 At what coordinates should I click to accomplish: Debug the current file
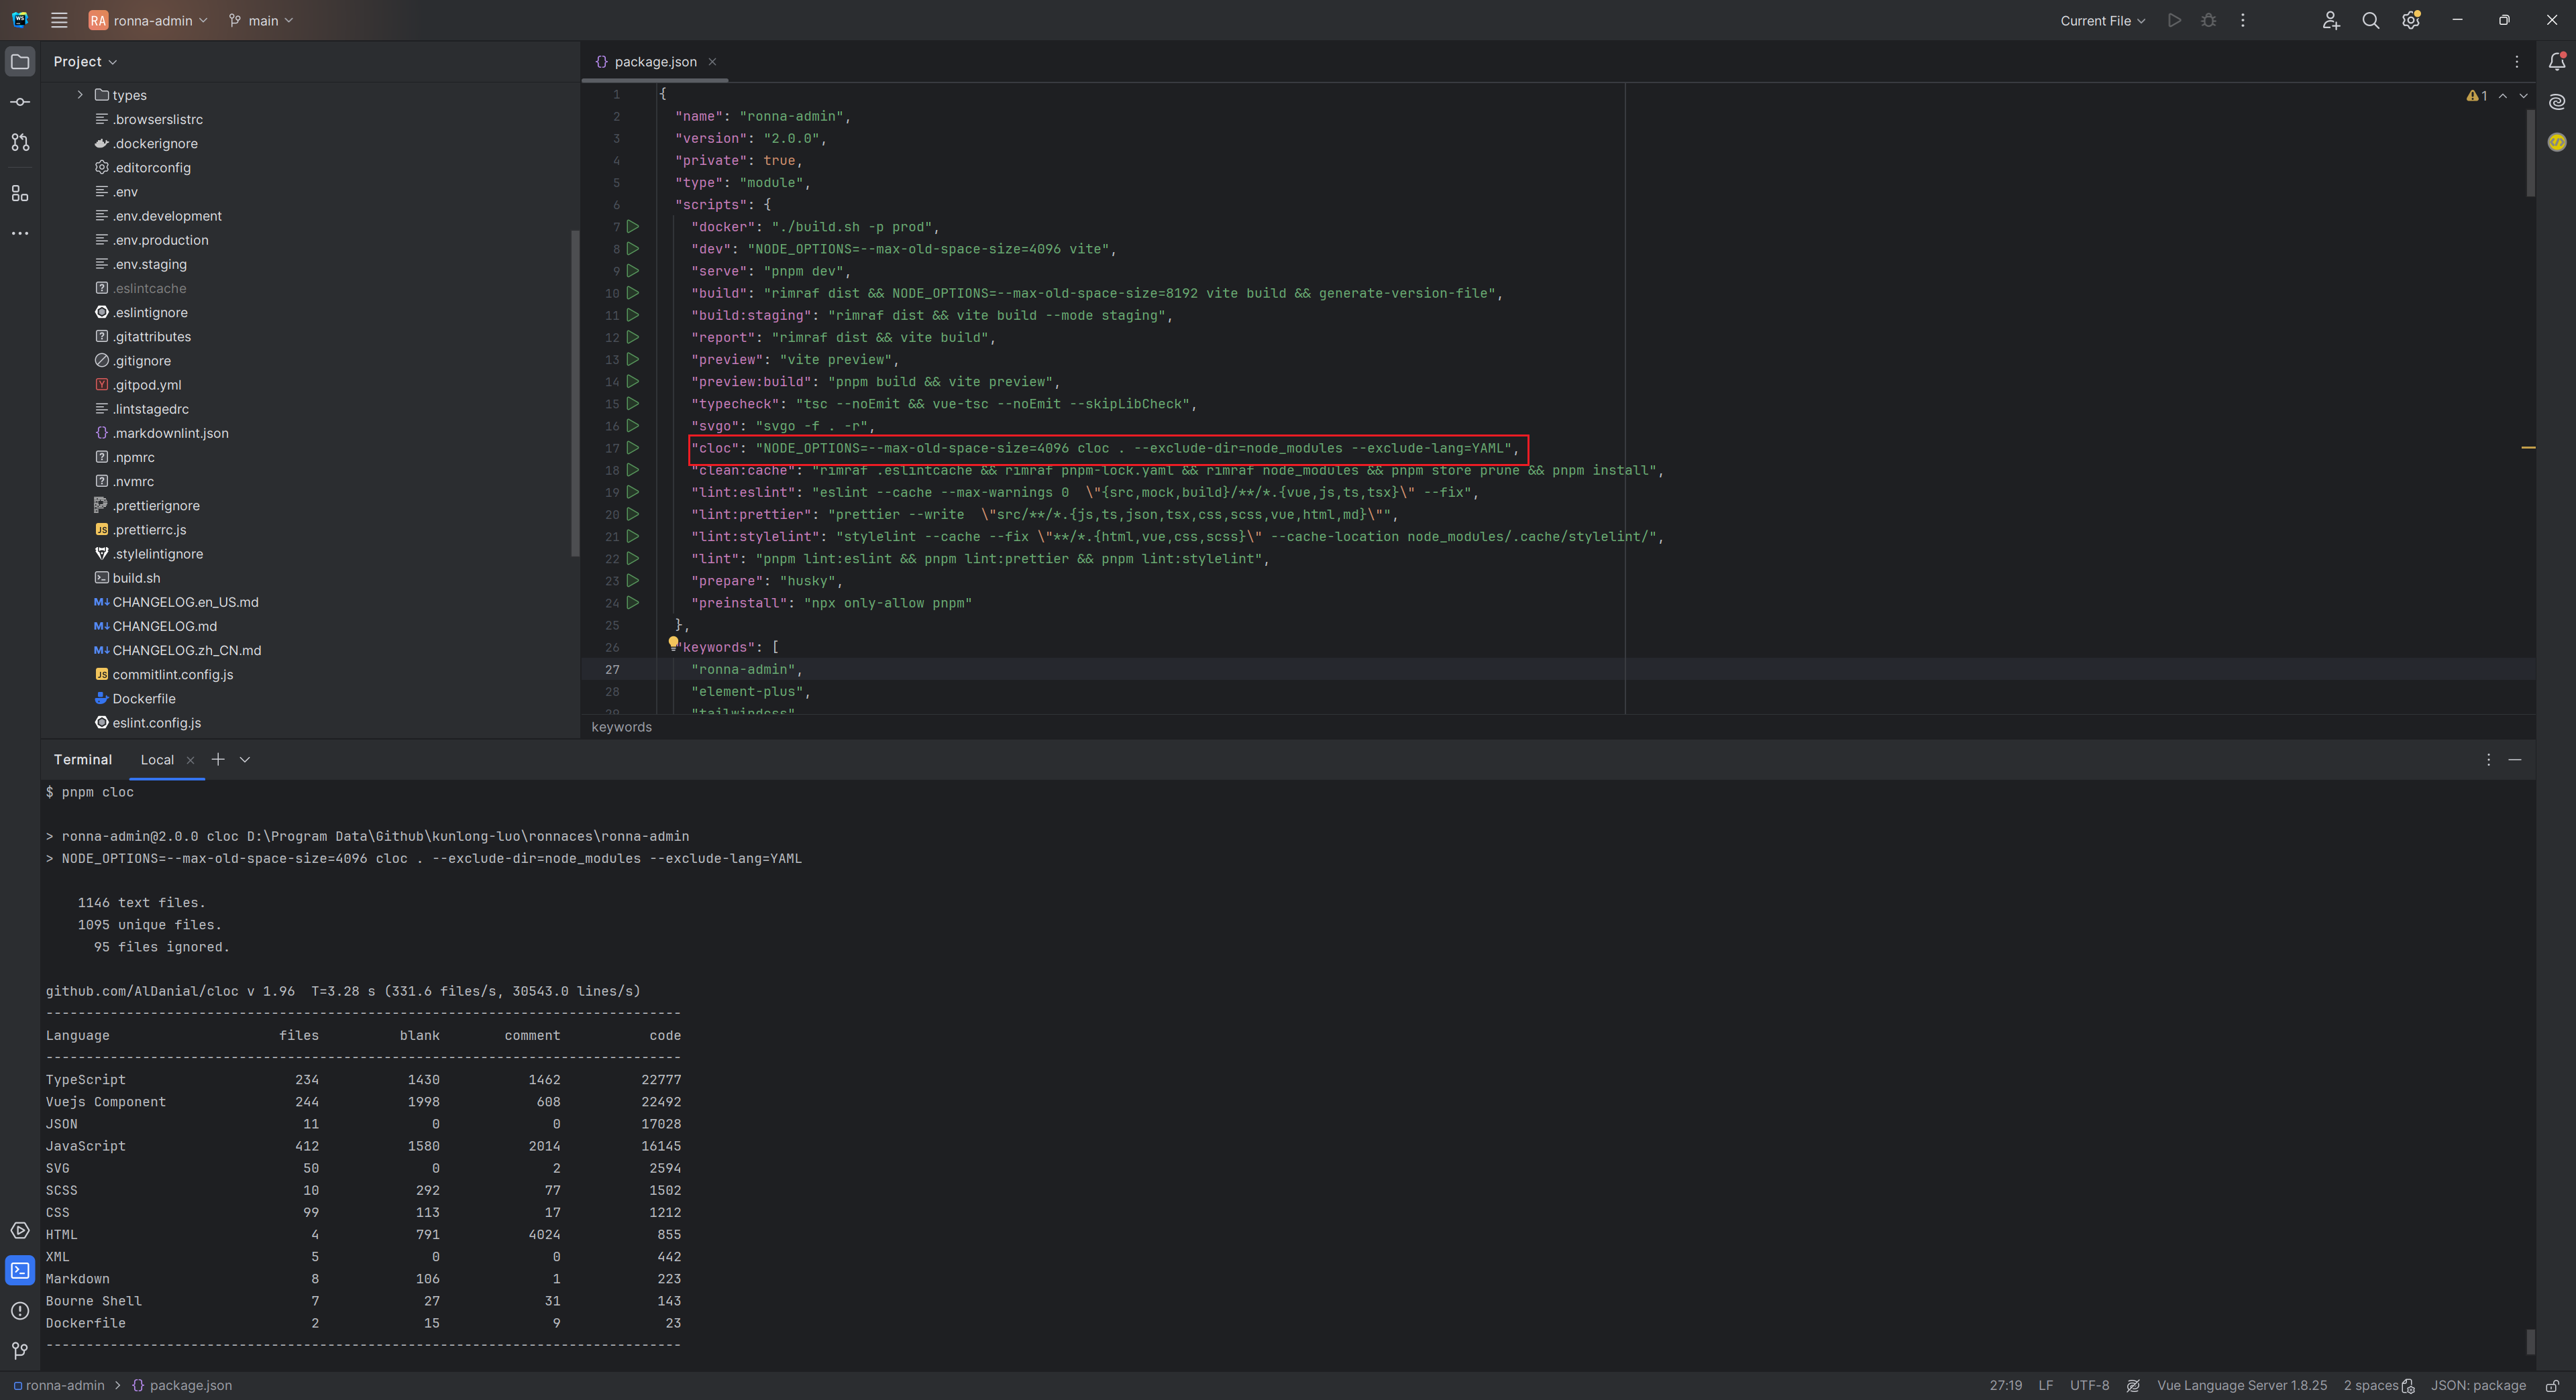2209,20
